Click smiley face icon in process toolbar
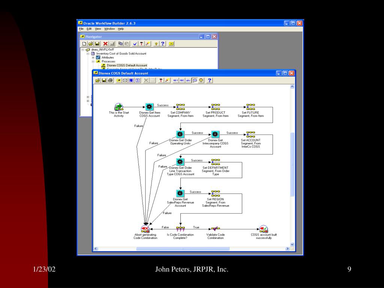This screenshot has height=288, width=384. pos(201,80)
